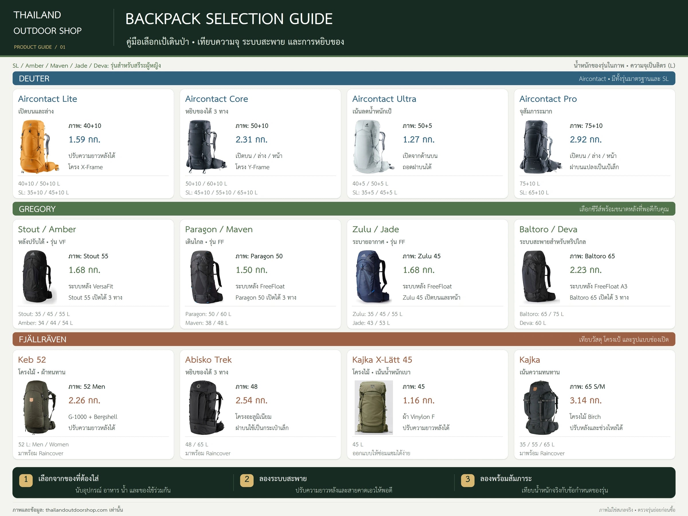Open the Kajka card heading
688x516 pixels.
[529, 360]
